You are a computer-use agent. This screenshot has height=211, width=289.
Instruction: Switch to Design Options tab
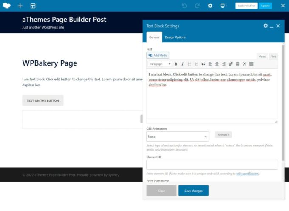[175, 37]
